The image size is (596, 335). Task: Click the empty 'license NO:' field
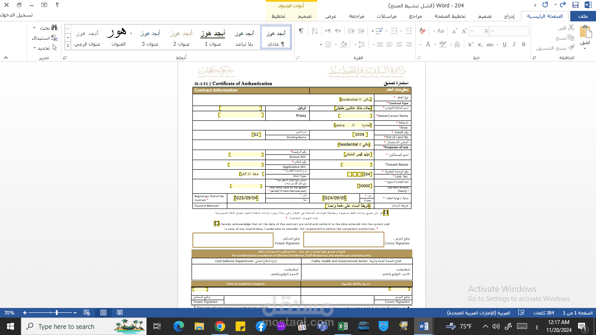(246, 155)
